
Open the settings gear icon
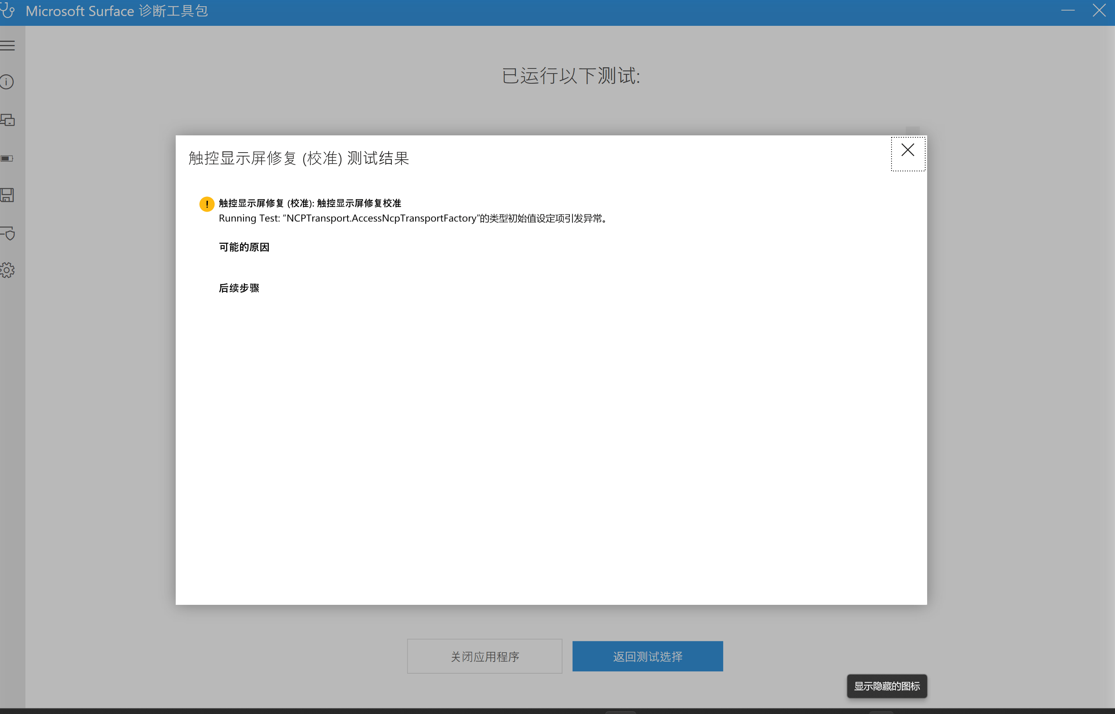tap(7, 270)
